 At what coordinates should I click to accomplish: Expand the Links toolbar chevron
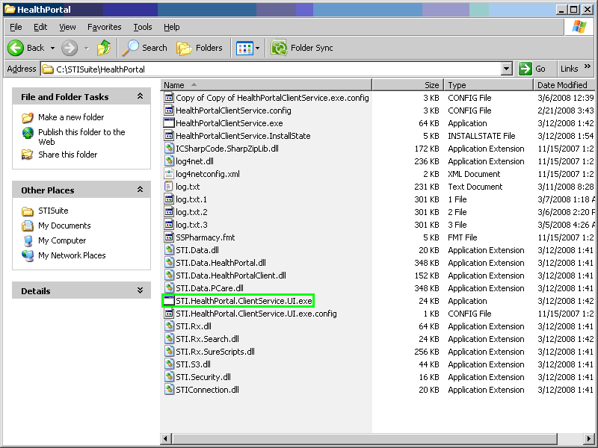coord(588,66)
